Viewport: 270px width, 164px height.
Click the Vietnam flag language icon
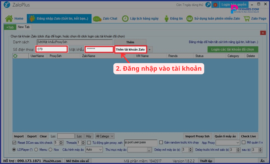(216, 4)
